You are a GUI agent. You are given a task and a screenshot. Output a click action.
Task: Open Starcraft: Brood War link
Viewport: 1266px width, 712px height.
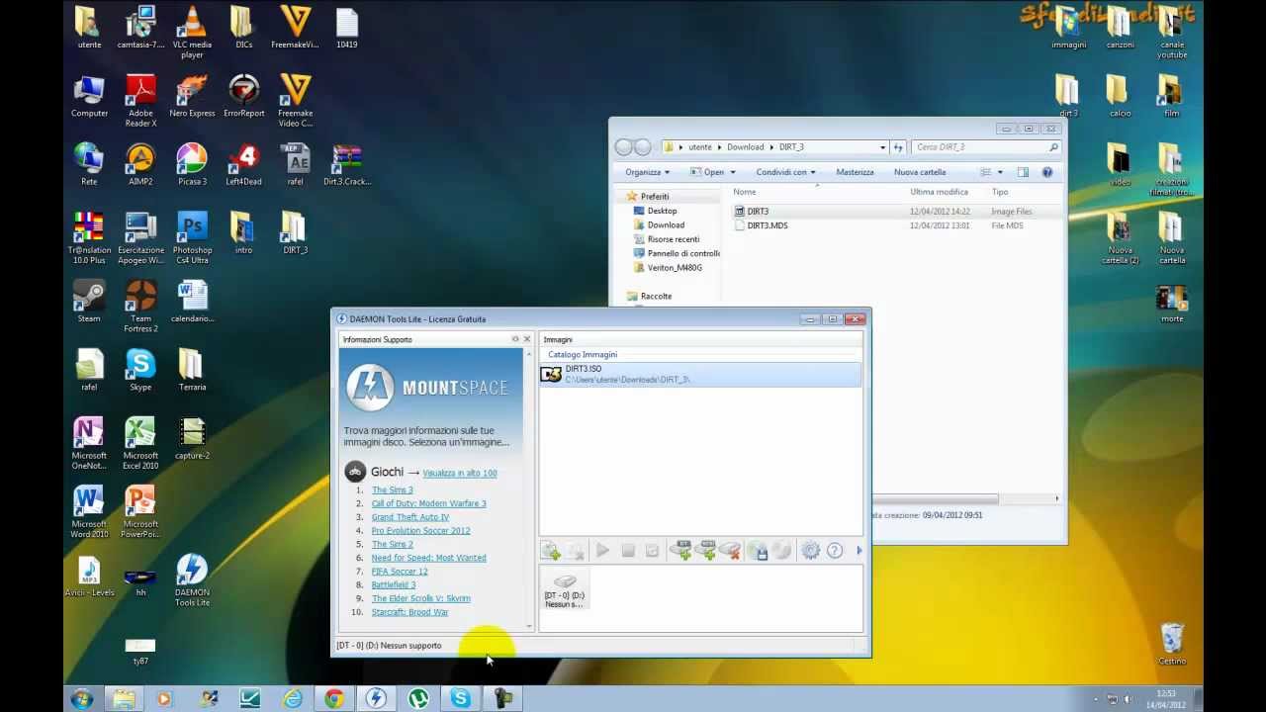[x=409, y=612]
